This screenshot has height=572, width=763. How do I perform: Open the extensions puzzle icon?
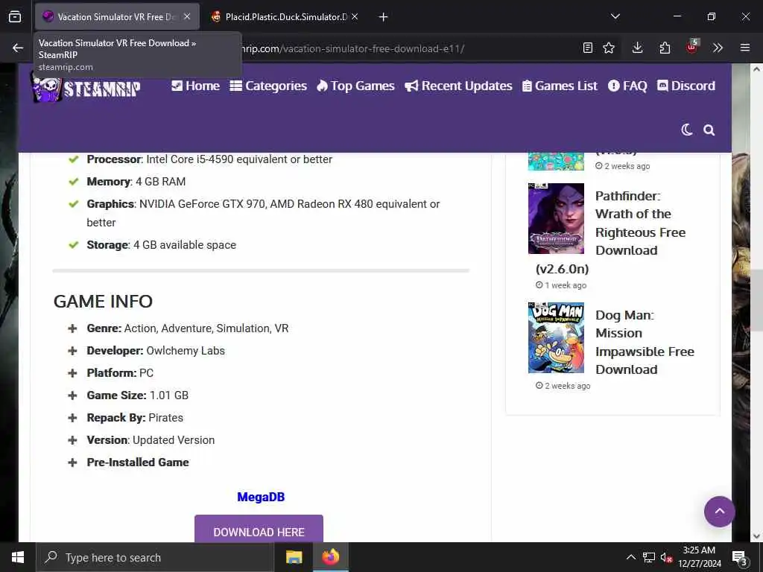(665, 48)
